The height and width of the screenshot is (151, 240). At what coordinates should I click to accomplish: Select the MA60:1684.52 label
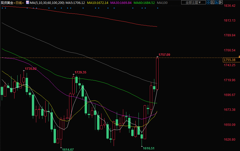144,3
